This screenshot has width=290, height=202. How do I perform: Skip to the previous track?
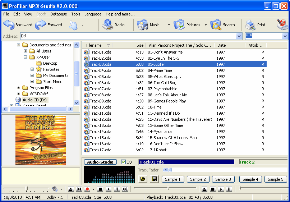[79, 189]
